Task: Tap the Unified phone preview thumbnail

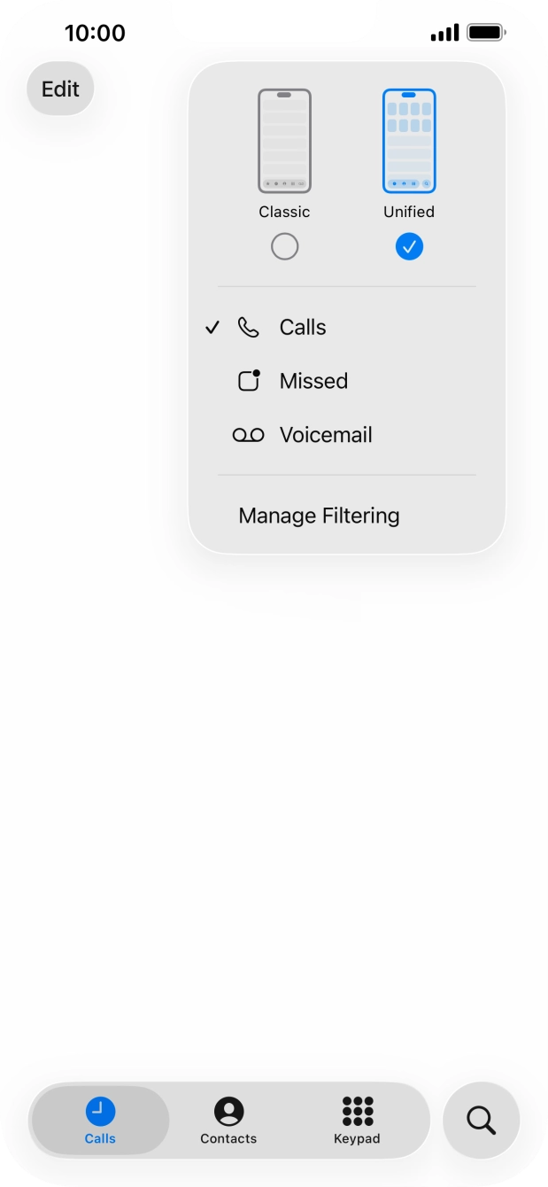Action: coord(408,139)
